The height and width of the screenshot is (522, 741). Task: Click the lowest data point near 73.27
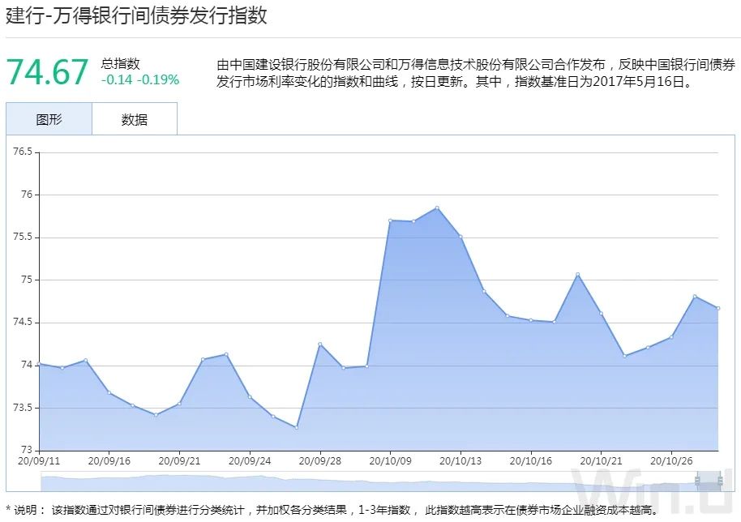coord(296,427)
